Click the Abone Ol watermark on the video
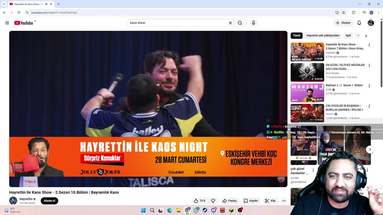The width and height of the screenshot is (383, 215). coord(281,179)
